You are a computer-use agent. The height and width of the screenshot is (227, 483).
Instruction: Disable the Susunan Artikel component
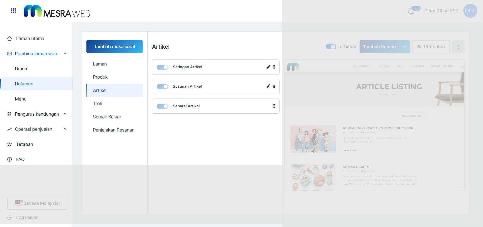coord(162,87)
